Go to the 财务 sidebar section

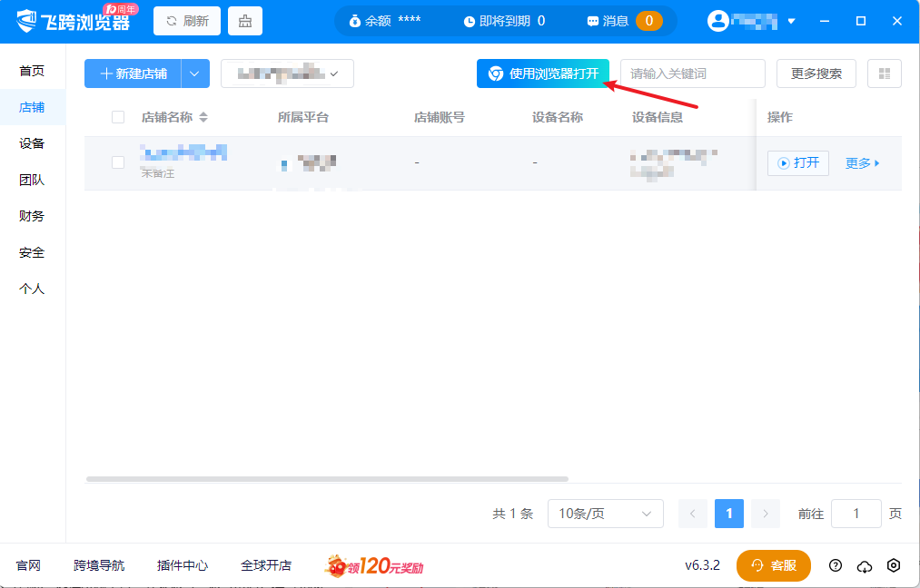pos(32,216)
